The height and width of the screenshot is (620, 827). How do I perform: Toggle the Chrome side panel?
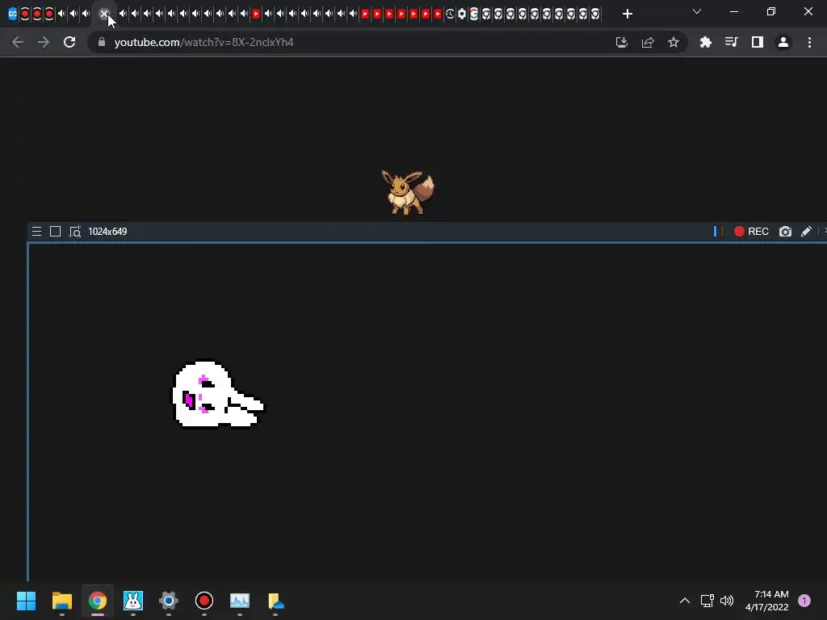pos(758,42)
